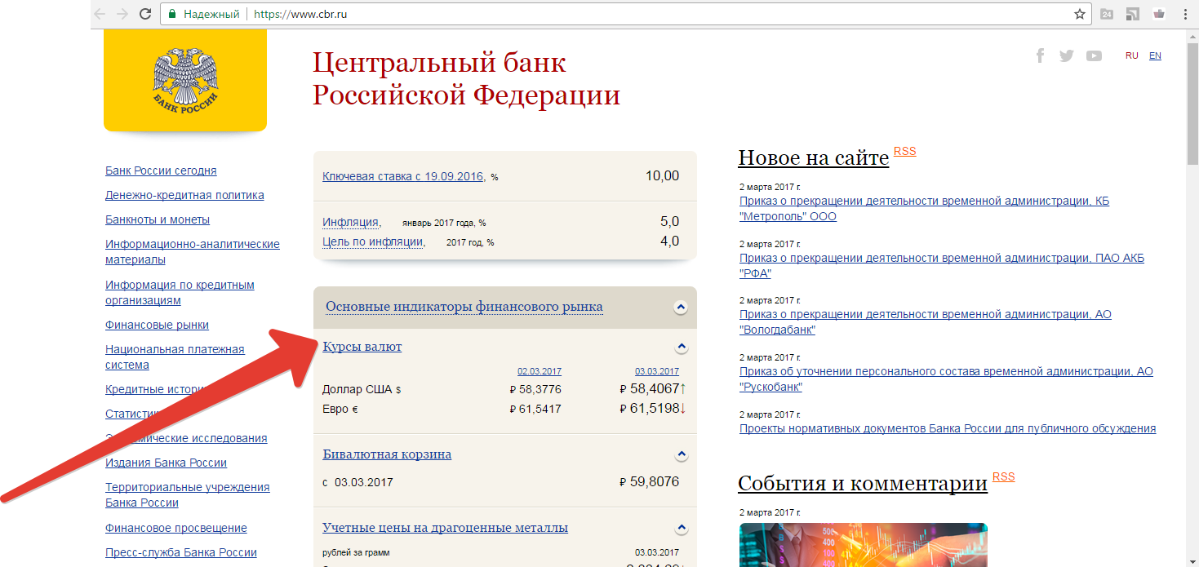Collapse the 'Курсы валют' section chevron
Screen dimensions: 1199x567
coord(682,348)
